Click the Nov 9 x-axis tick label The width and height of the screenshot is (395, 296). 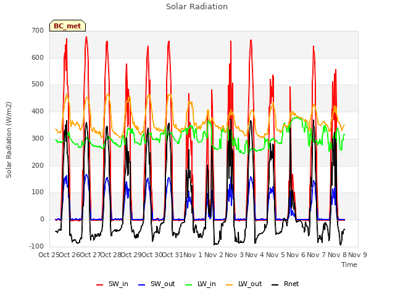(357, 255)
